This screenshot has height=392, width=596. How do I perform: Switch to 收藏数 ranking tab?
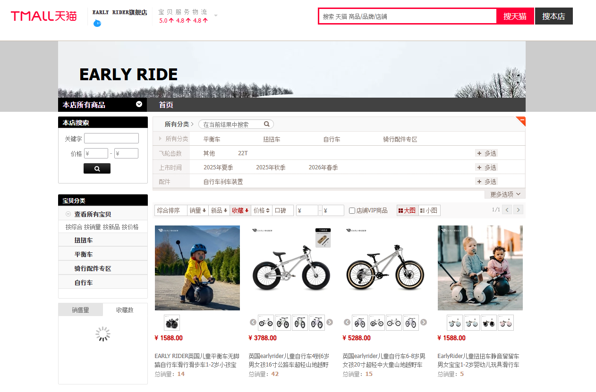(x=125, y=310)
